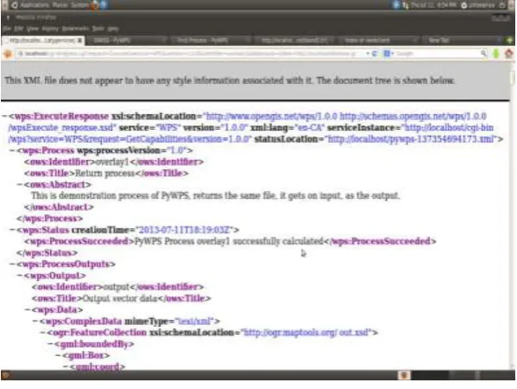Viewport: 517px width, 389px height.
Task: Collapse the ogr:FeatureCollection node
Action: [x=43, y=333]
